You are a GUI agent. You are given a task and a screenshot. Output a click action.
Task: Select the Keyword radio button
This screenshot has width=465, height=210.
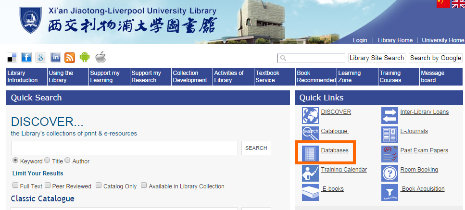15,160
